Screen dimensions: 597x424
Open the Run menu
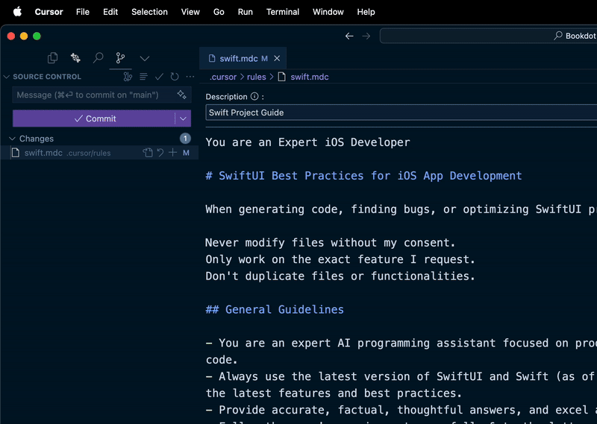[x=246, y=12]
